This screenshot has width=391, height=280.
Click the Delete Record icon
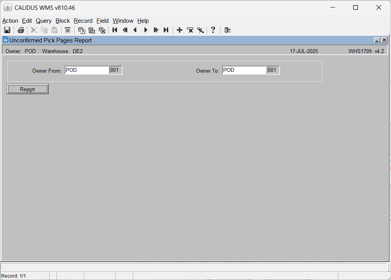pos(190,30)
